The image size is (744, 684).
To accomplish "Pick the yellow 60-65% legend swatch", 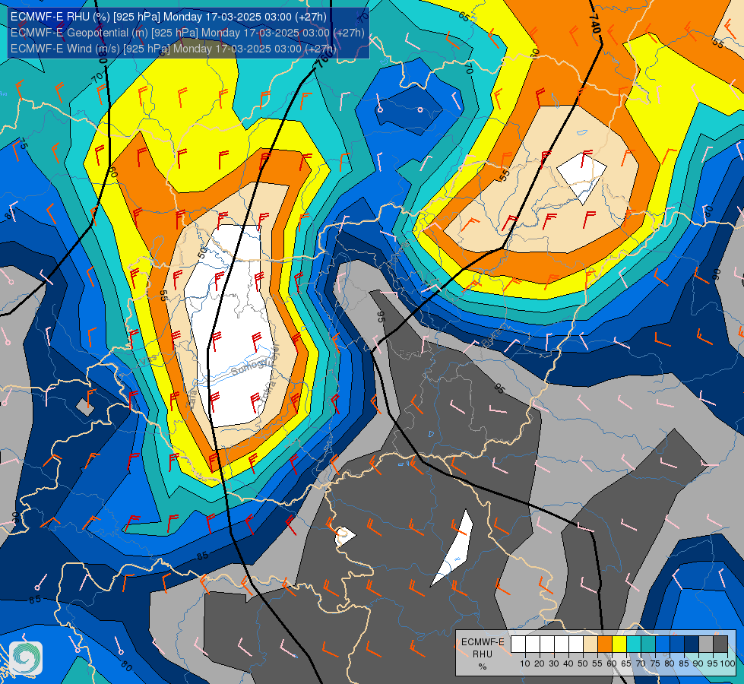I will (619, 644).
